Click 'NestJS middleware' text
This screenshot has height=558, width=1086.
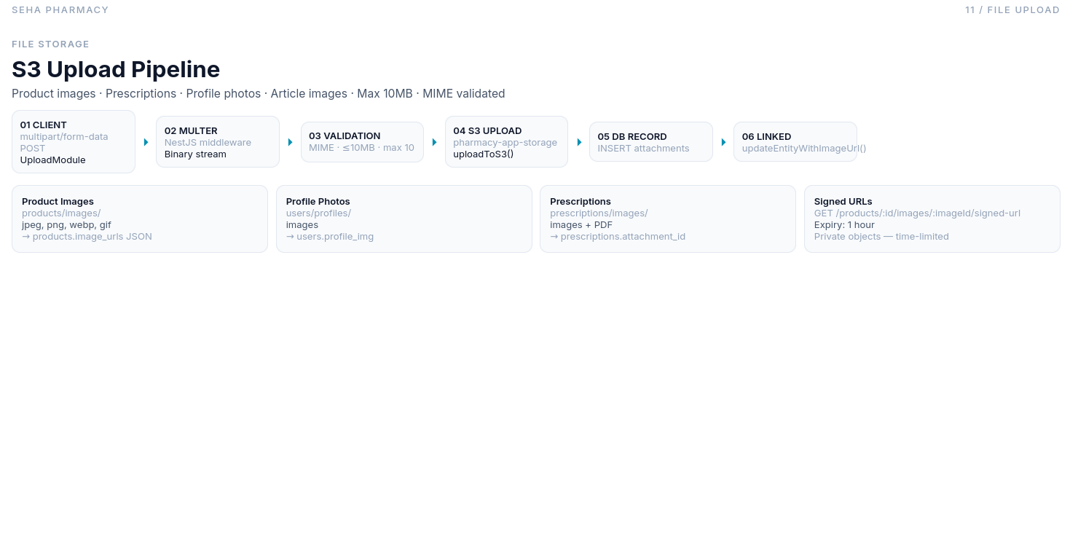(x=208, y=143)
